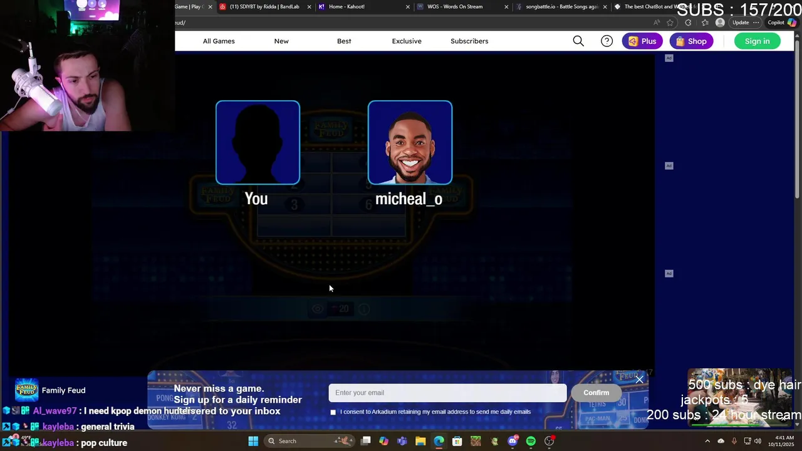
Task: Close the songbattle.io browser tab
Action: pos(605,7)
